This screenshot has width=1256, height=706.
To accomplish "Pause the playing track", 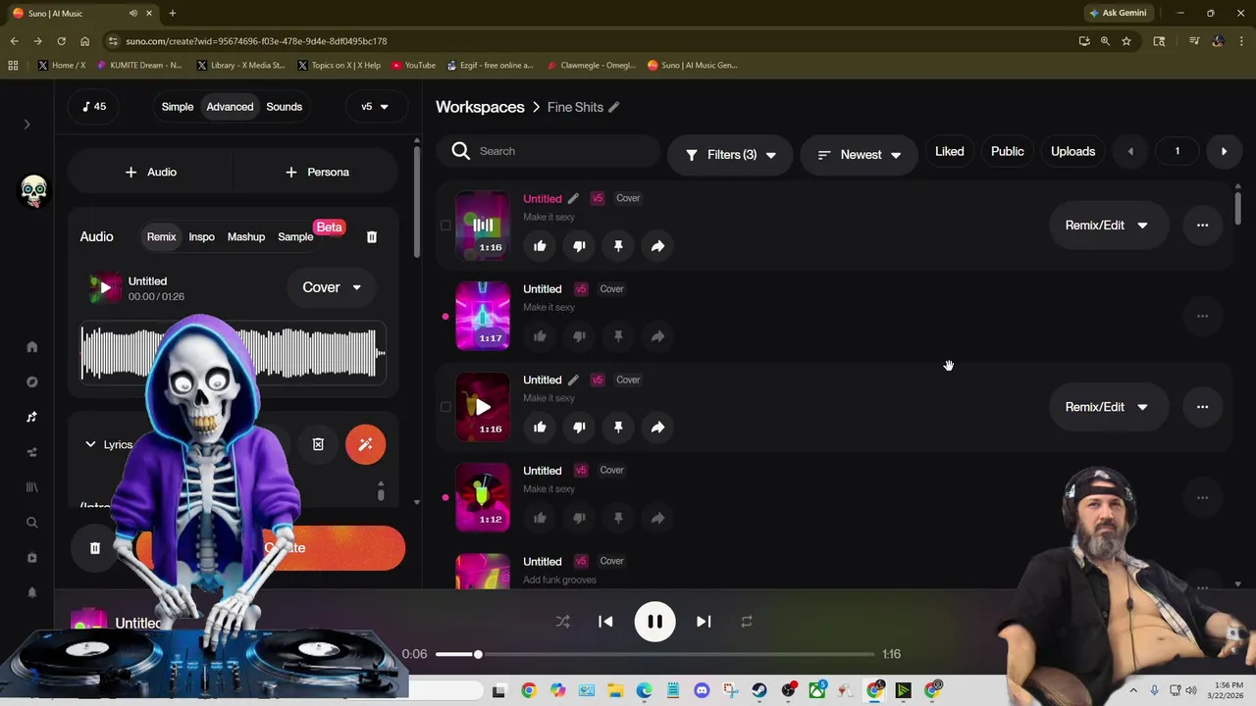I will click(654, 622).
